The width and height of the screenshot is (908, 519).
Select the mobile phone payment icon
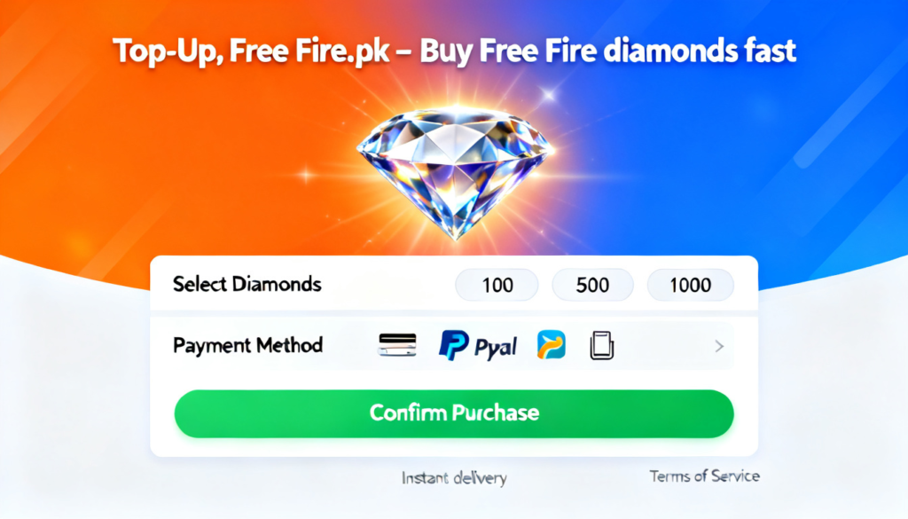[x=602, y=345]
